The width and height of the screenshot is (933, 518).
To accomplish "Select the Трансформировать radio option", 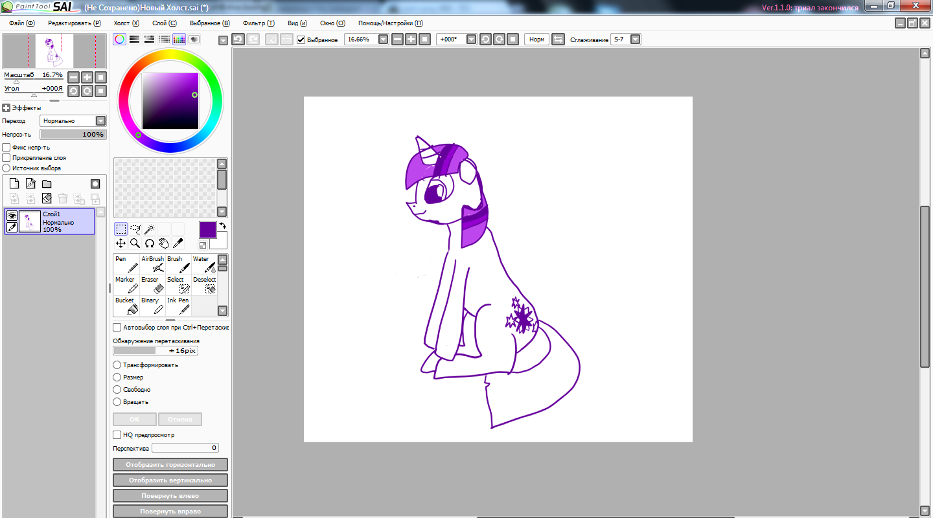I will 117,365.
